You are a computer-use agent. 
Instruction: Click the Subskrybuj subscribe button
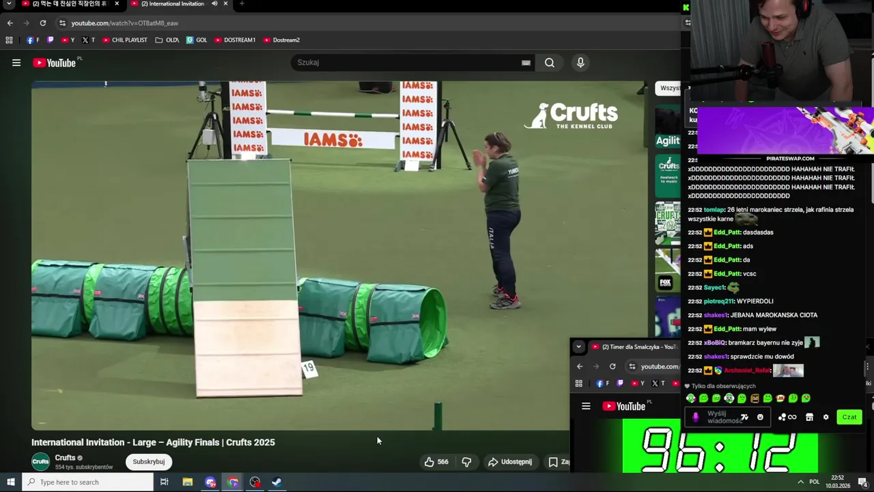tap(149, 462)
